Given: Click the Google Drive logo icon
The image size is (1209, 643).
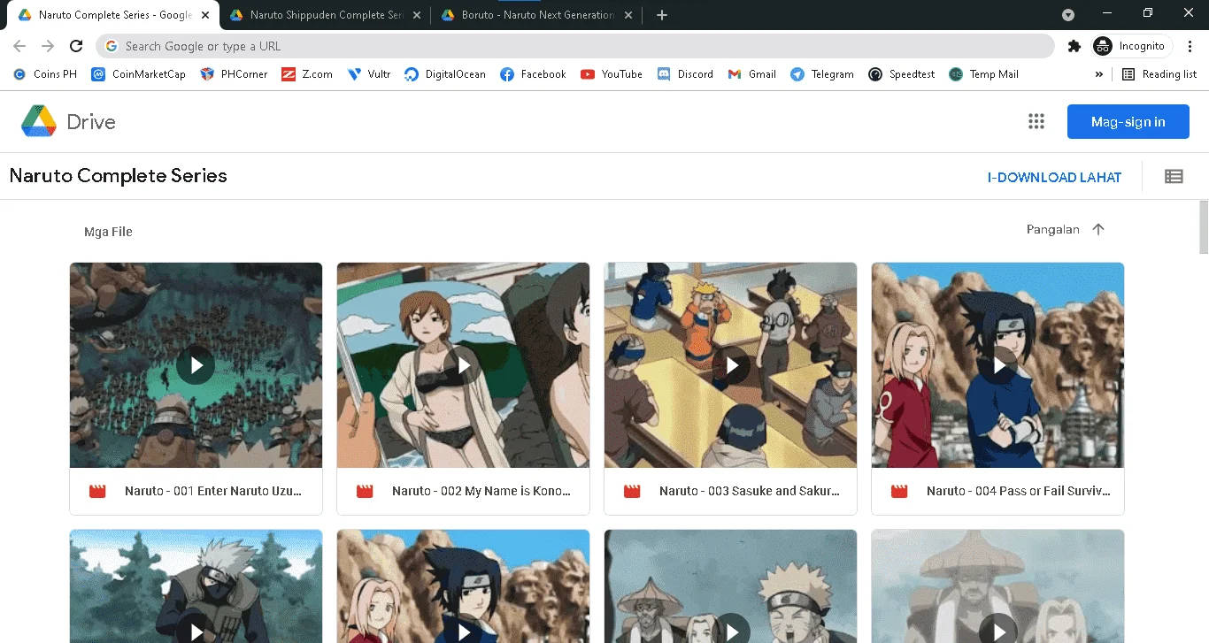Looking at the screenshot, I should [x=39, y=121].
